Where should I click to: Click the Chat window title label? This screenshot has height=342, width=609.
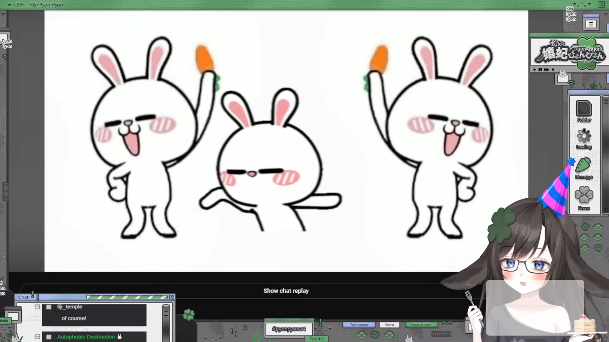pos(23,298)
